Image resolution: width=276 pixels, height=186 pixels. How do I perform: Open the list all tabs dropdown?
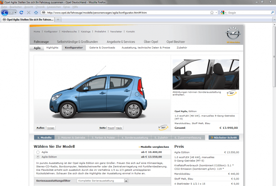[274, 20]
